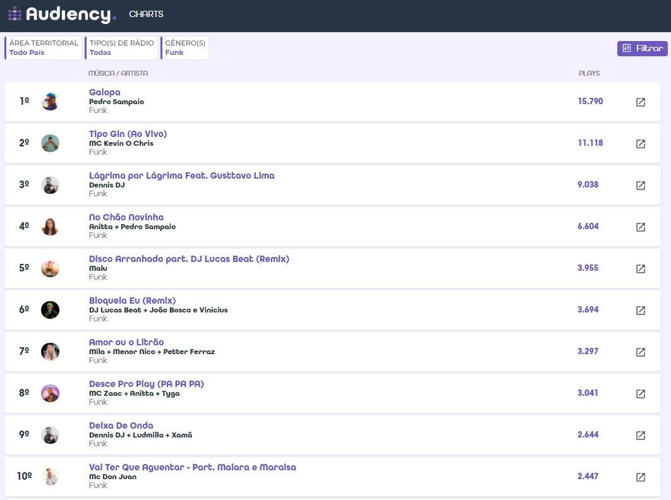This screenshot has height=500, width=671.
Task: Click Pedro Sampaio avatar in 1º row
Action: [50, 102]
